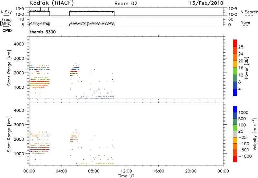Click the '08:00' time tick label
Image resolution: width=258 pixels, height=178 pixels.
[94, 171]
